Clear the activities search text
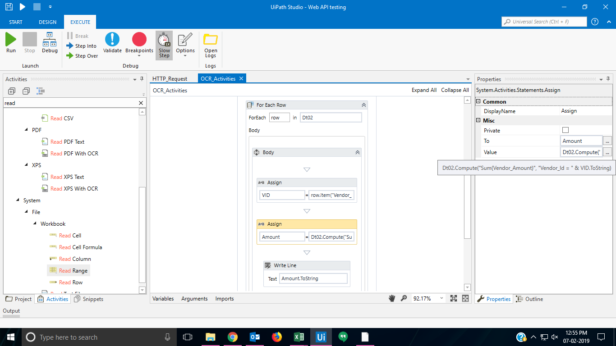This screenshot has width=616, height=346. pos(141,103)
